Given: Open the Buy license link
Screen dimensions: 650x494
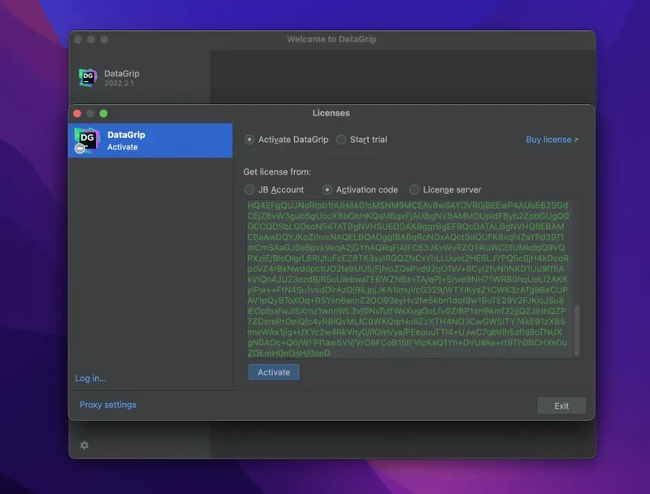Looking at the screenshot, I should pos(552,140).
